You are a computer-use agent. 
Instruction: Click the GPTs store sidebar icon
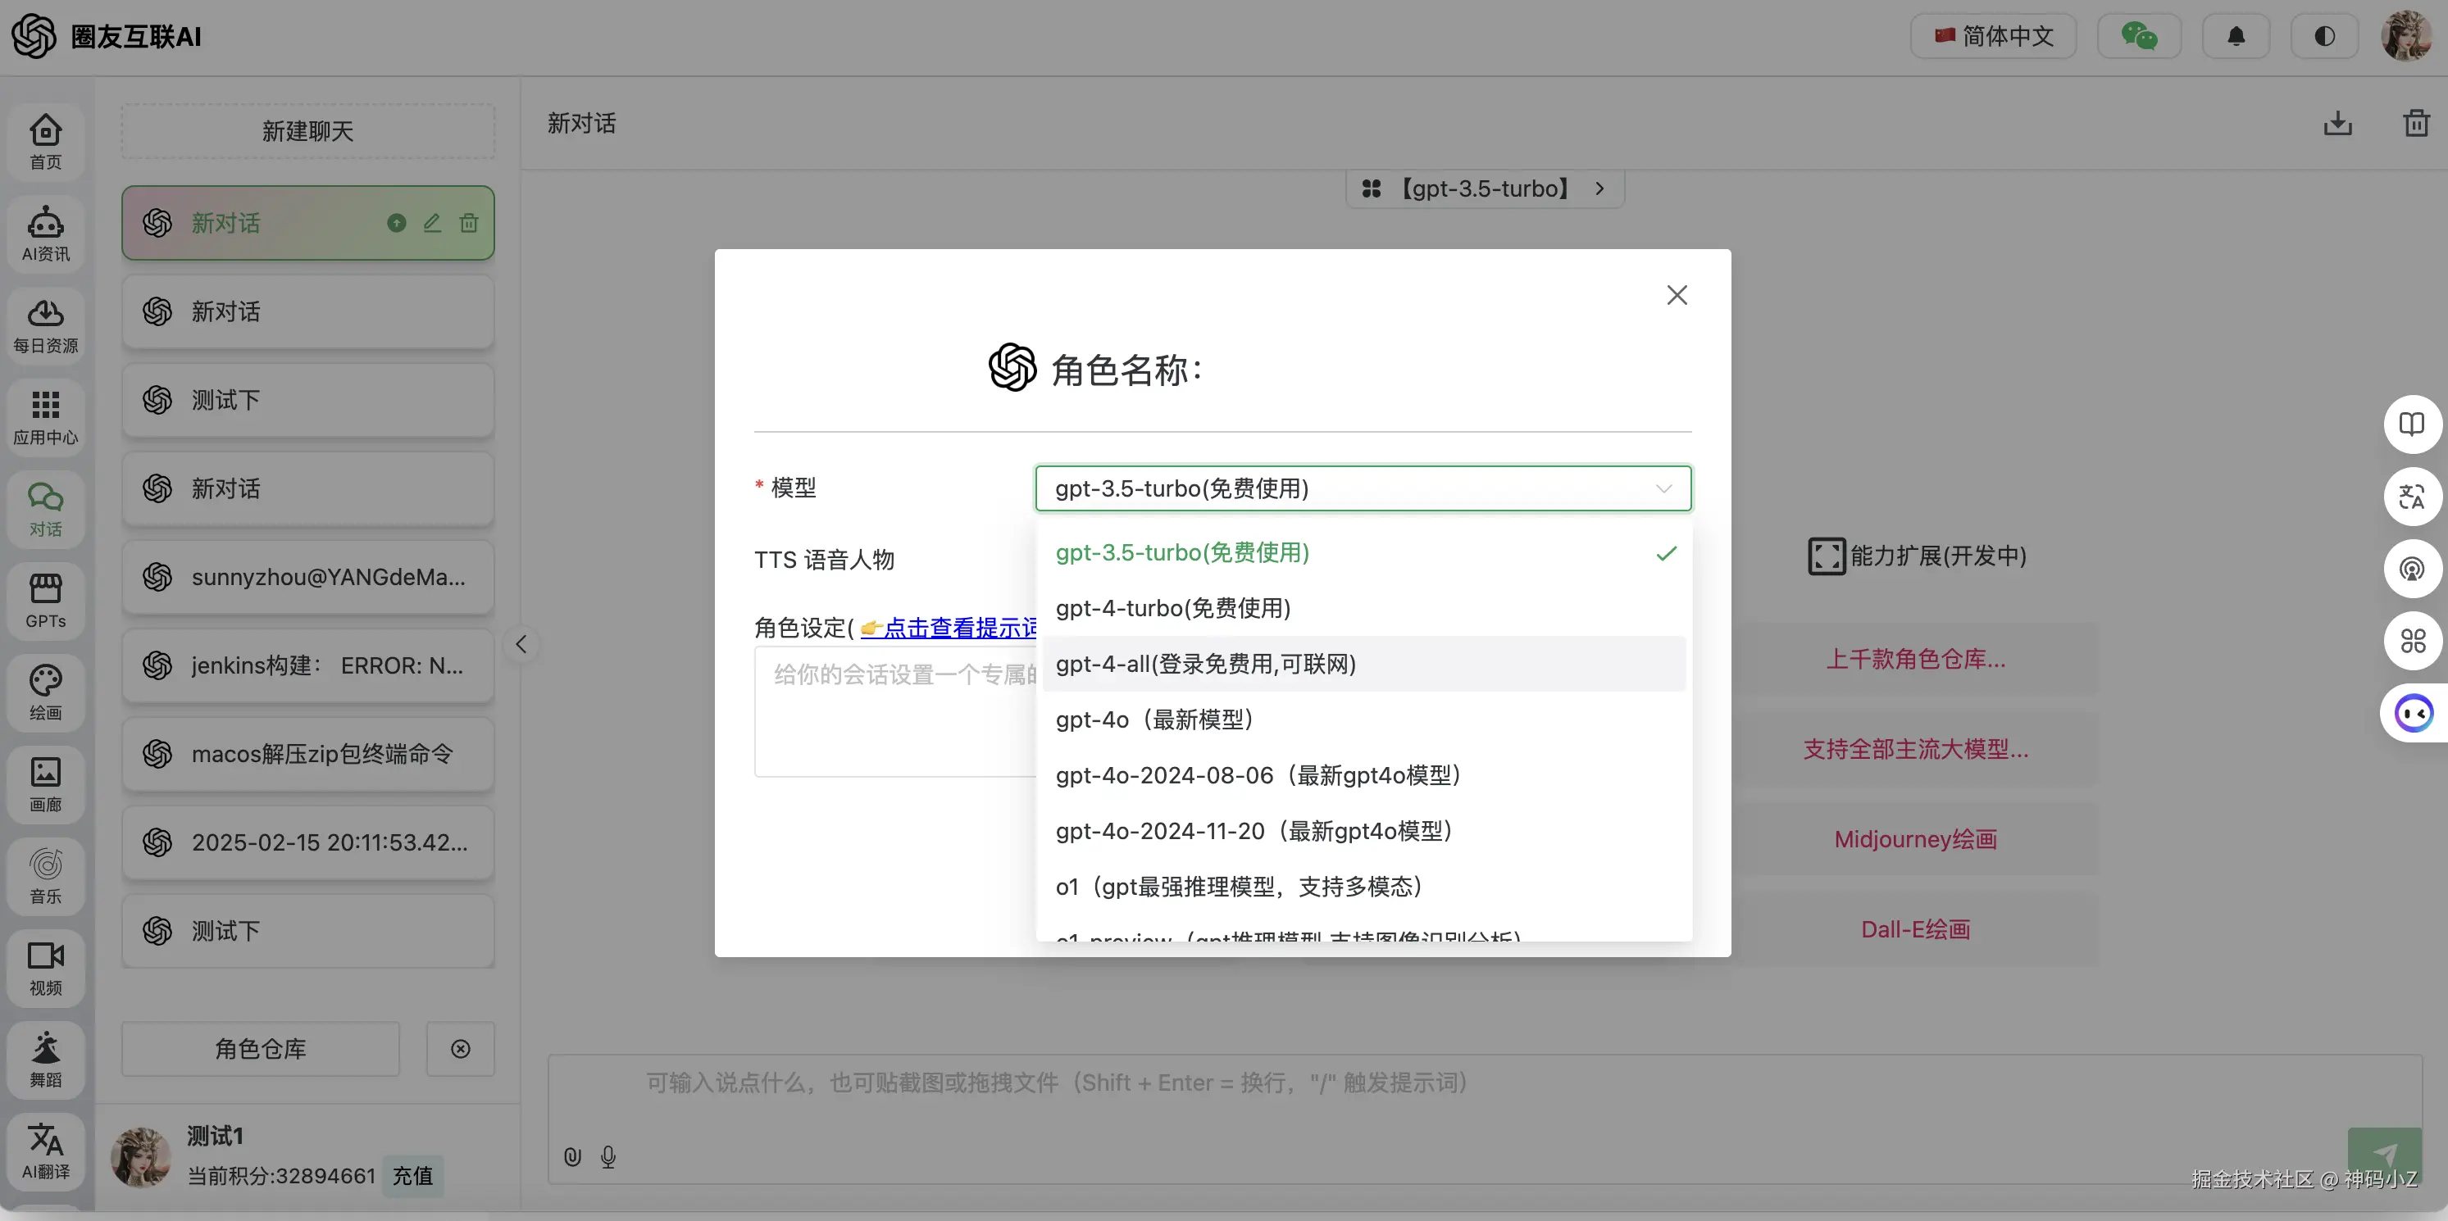click(44, 600)
